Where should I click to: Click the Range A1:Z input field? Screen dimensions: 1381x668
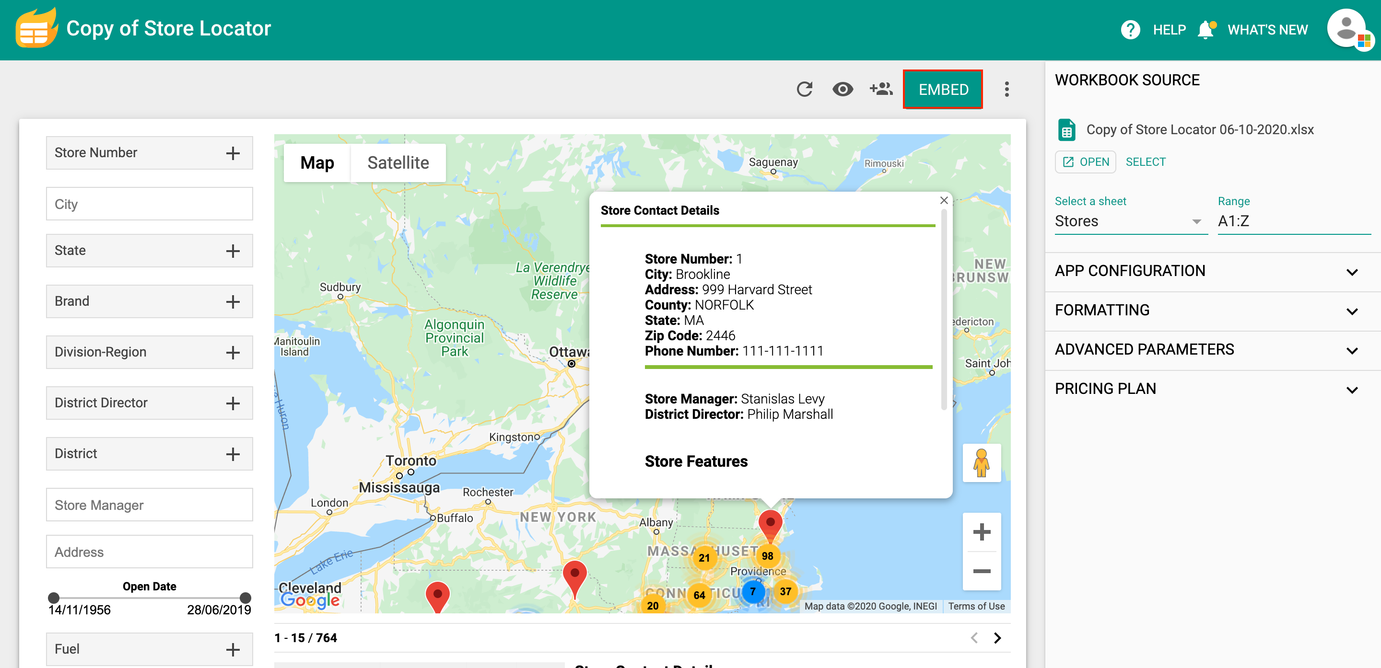click(x=1294, y=221)
